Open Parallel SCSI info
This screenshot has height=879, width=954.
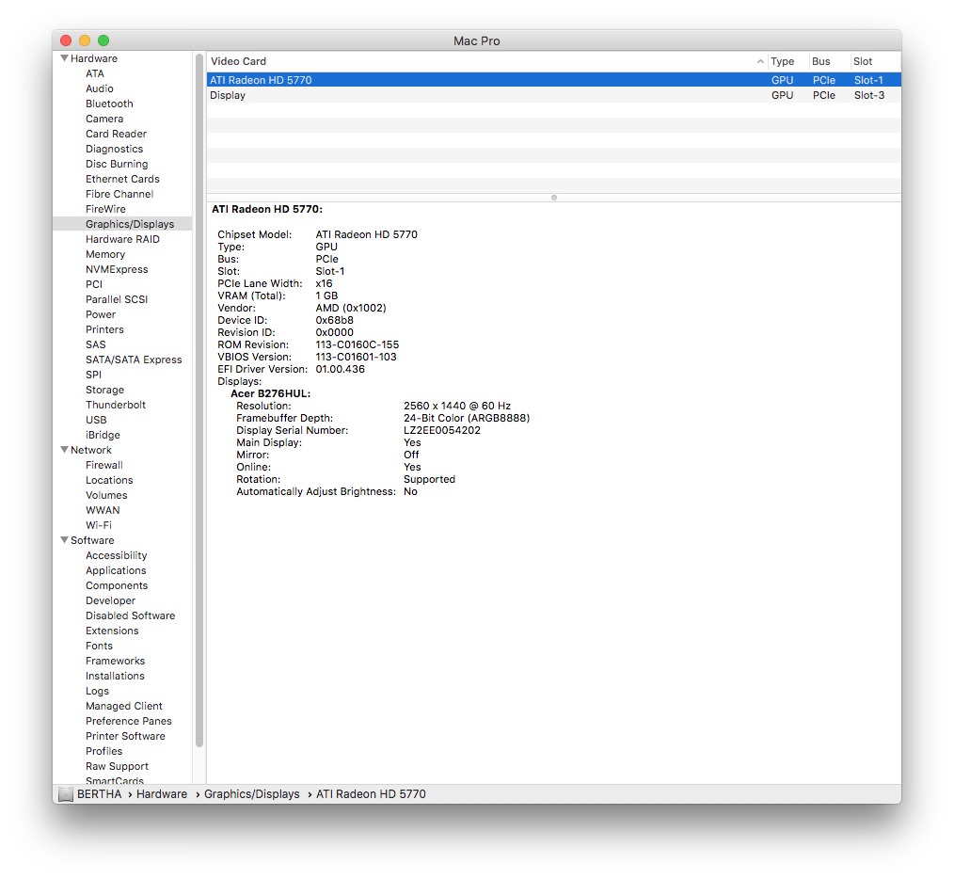tap(117, 299)
